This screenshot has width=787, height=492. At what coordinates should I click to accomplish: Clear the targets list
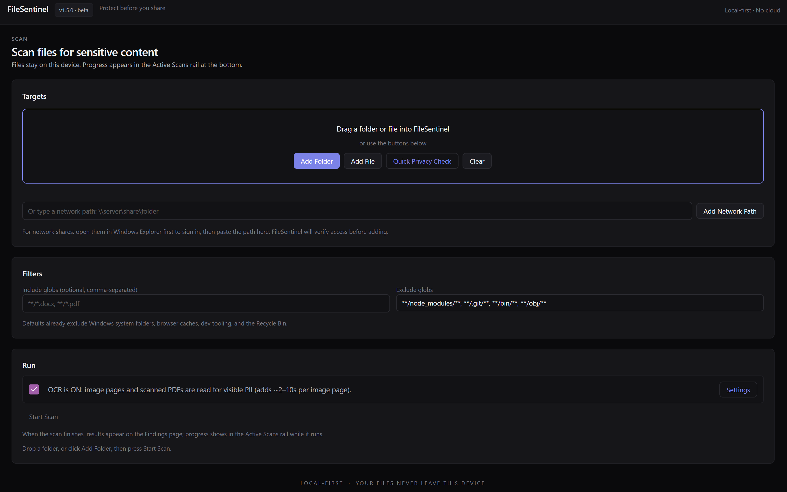pyautogui.click(x=477, y=161)
